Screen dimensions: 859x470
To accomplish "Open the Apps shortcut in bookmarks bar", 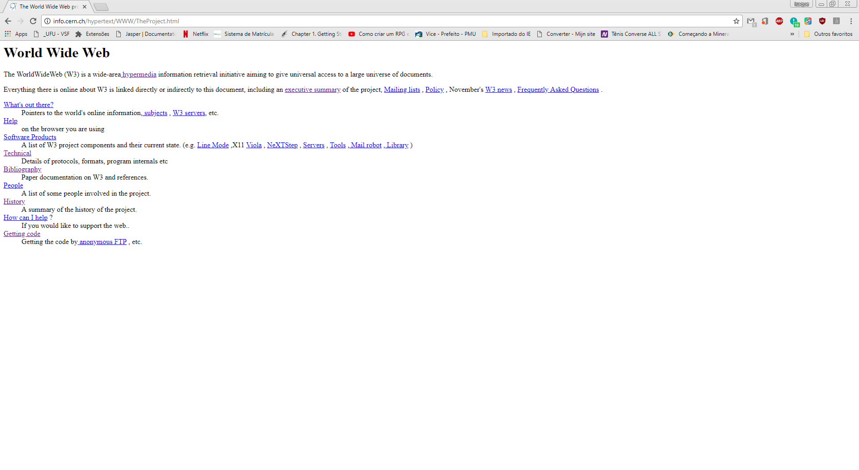I will [16, 34].
